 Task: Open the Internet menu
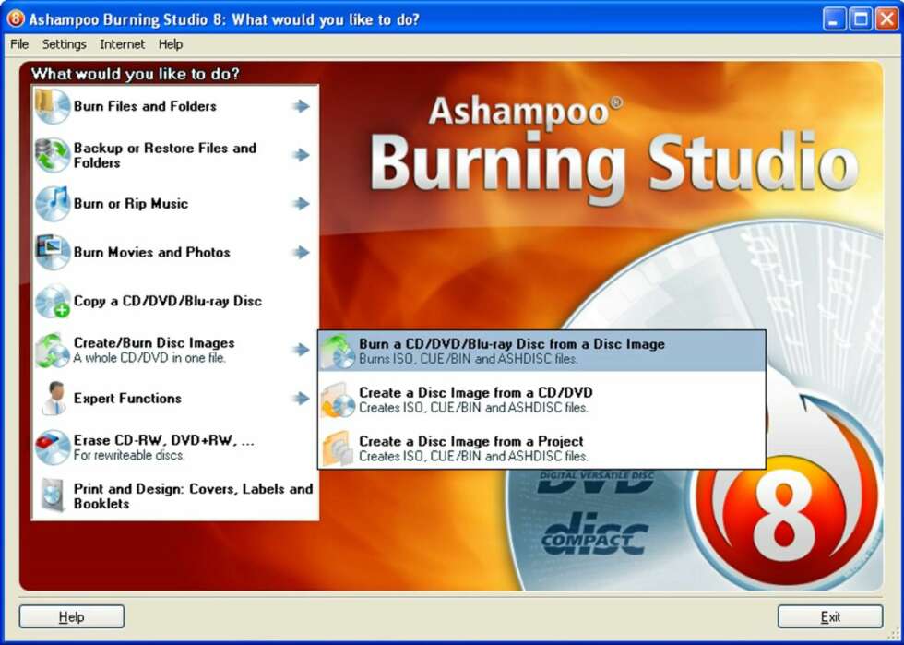click(122, 44)
